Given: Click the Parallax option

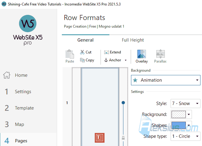Looking at the screenshot, I should pyautogui.click(x=160, y=56).
